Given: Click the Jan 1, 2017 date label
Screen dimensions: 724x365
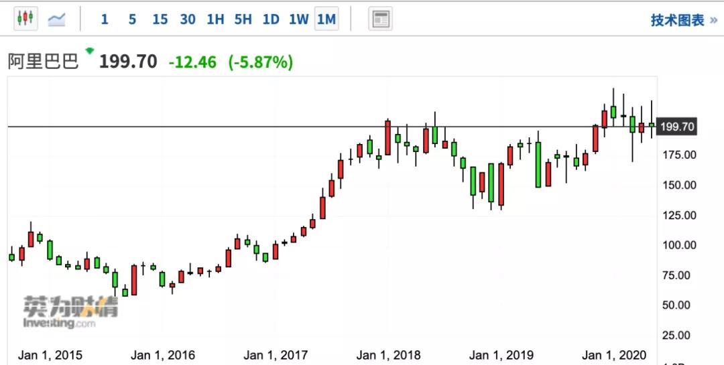Looking at the screenshot, I should tap(276, 355).
